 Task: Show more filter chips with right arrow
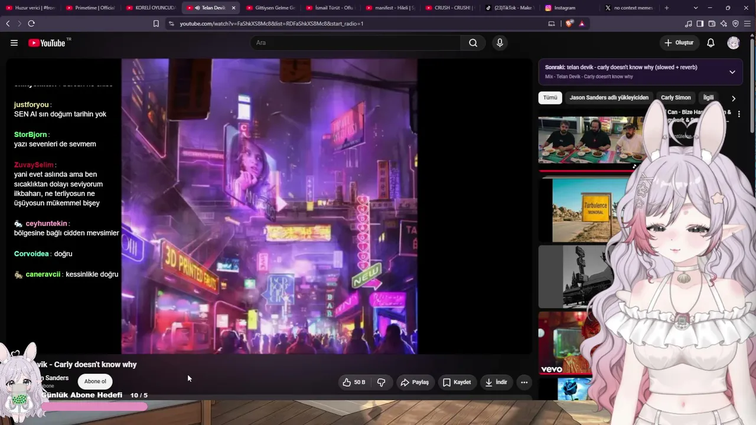pyautogui.click(x=734, y=99)
